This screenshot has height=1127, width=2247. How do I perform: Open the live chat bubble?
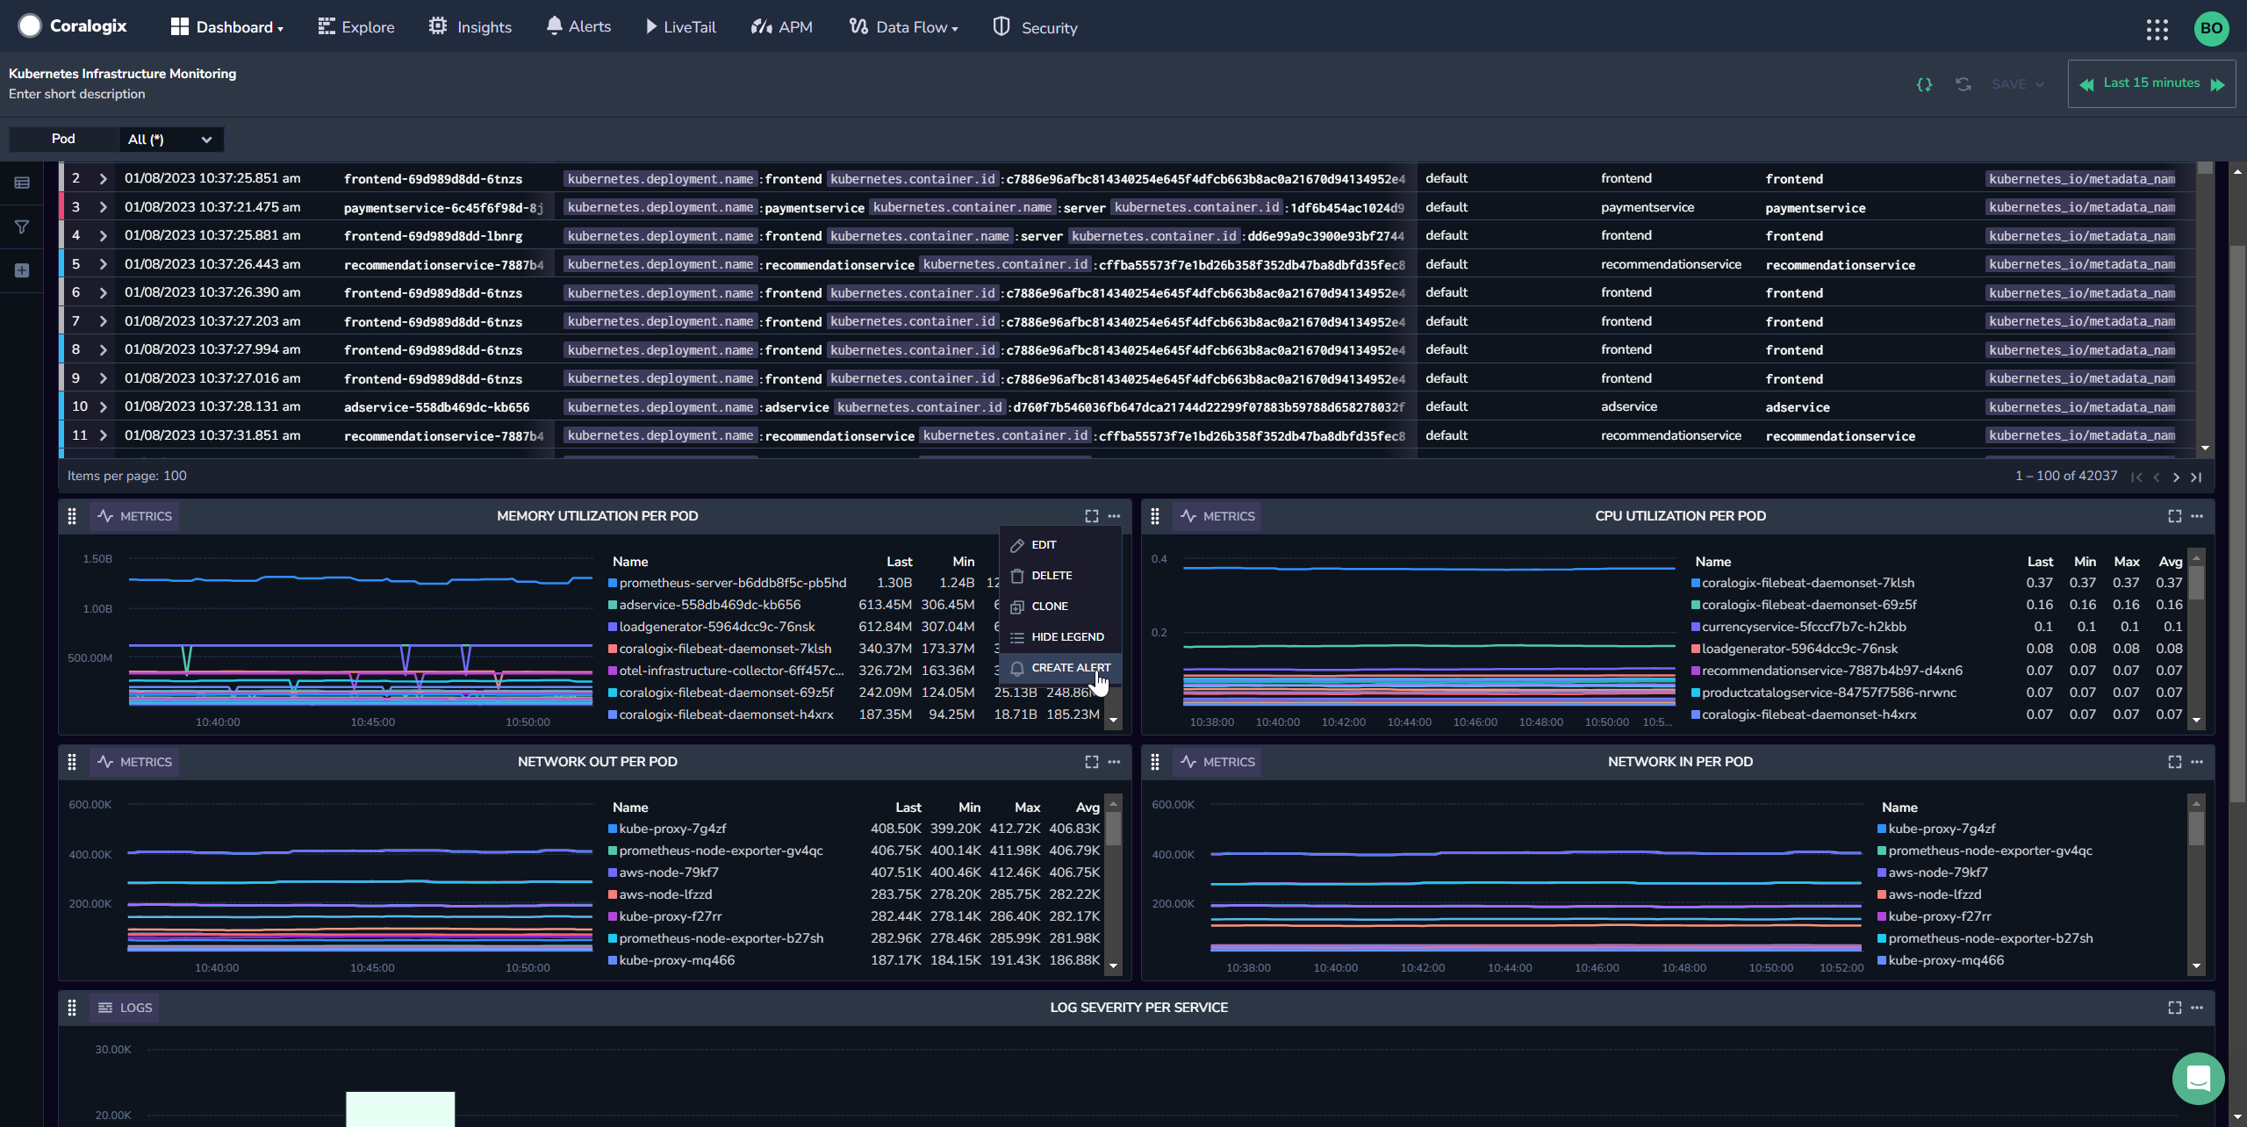pos(2198,1078)
